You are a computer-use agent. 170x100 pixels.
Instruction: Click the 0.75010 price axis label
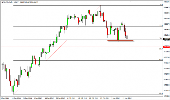pos(167,90)
